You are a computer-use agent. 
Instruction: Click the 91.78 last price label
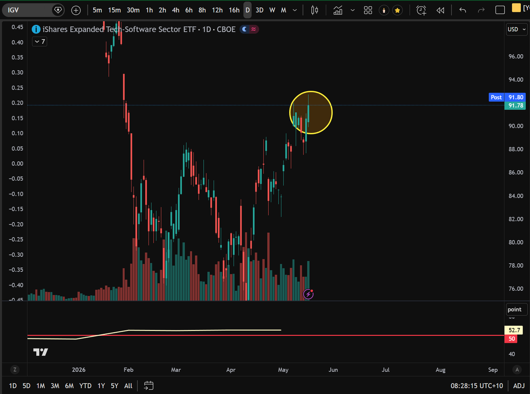pyautogui.click(x=516, y=105)
